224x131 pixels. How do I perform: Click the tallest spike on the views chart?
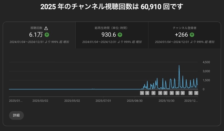[179, 66]
